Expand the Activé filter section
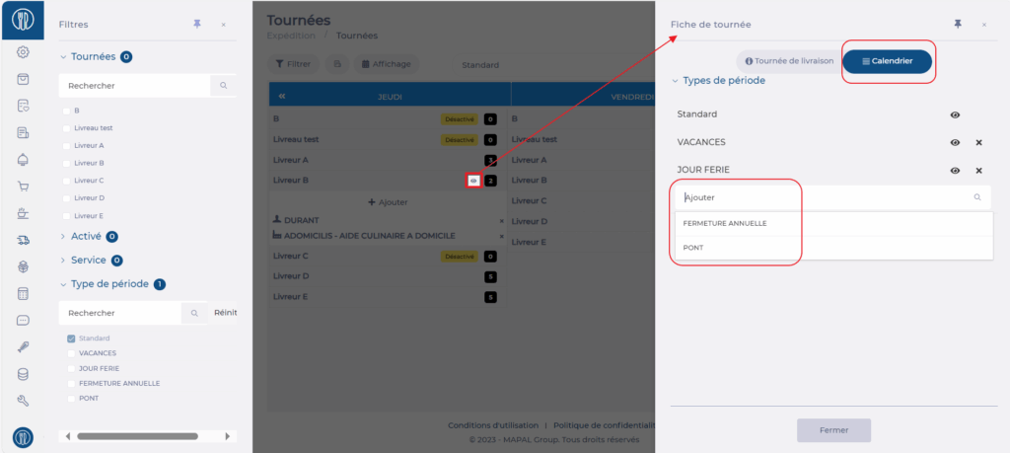1010x453 pixels. (64, 237)
